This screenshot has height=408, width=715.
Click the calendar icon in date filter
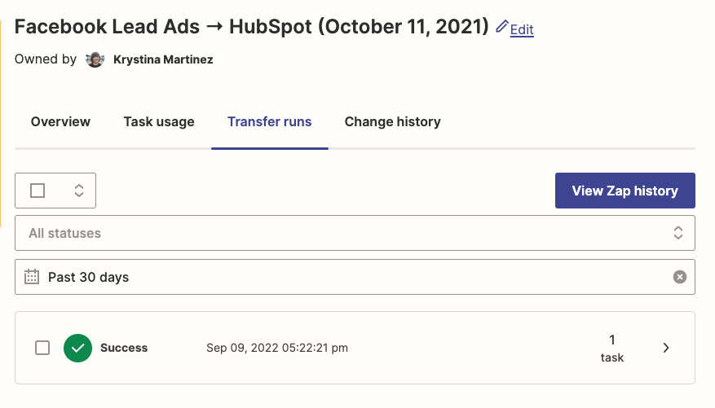click(x=32, y=276)
